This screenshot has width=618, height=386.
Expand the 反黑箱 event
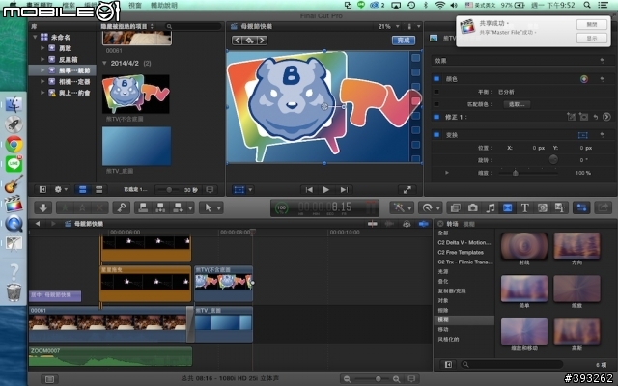coord(42,59)
